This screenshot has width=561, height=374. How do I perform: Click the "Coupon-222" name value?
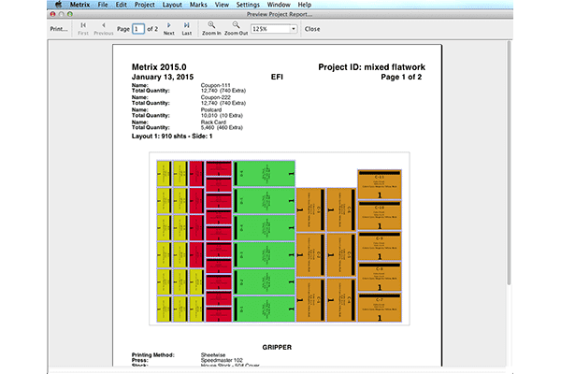pyautogui.click(x=215, y=97)
